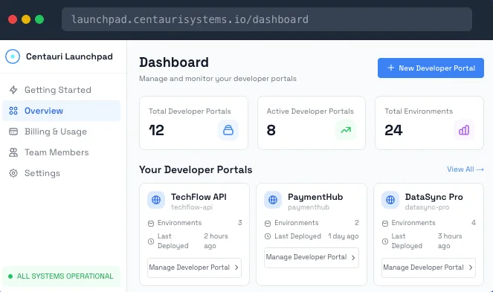Click chevron on DataSync Pro Manage Developer Portal button

(471, 267)
